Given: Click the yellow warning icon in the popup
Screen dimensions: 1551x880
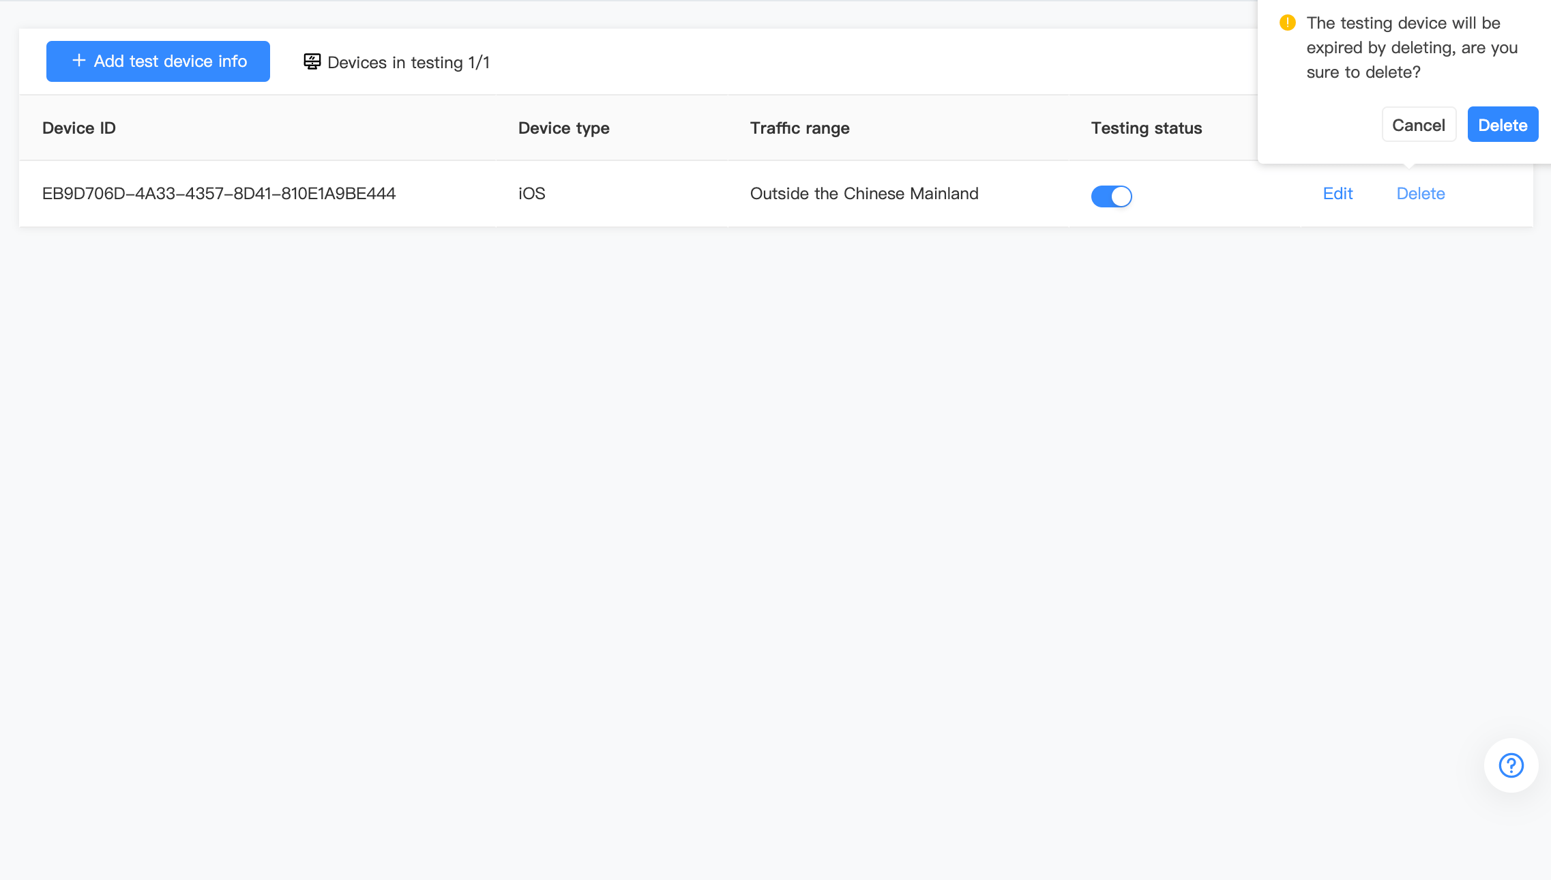Looking at the screenshot, I should (x=1287, y=23).
